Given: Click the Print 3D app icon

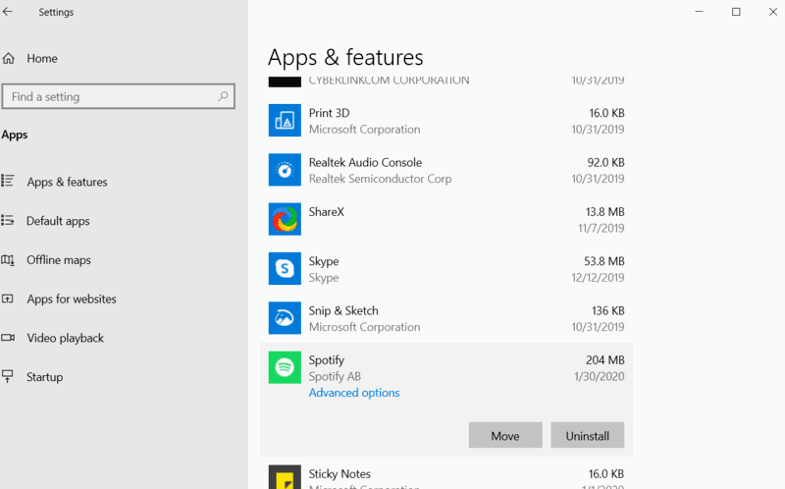Looking at the screenshot, I should [x=285, y=121].
